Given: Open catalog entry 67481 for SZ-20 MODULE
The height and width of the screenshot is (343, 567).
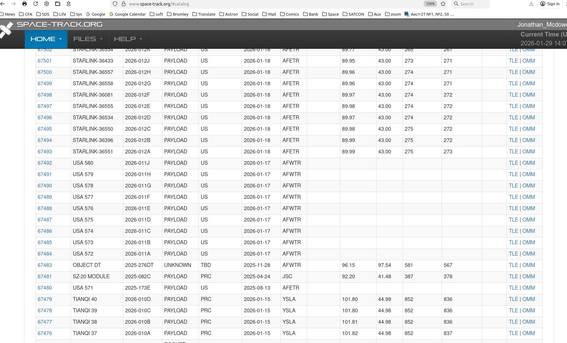Looking at the screenshot, I should [45, 276].
